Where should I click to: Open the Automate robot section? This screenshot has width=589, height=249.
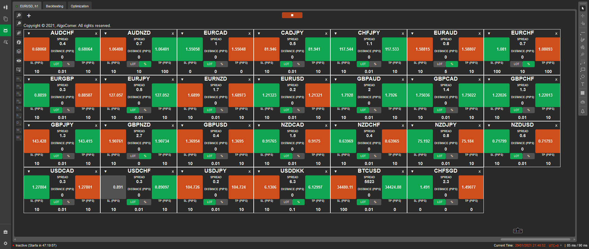[5, 30]
